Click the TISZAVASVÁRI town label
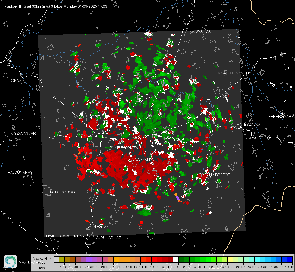The height and width of the screenshot is (272, 295). [24, 134]
